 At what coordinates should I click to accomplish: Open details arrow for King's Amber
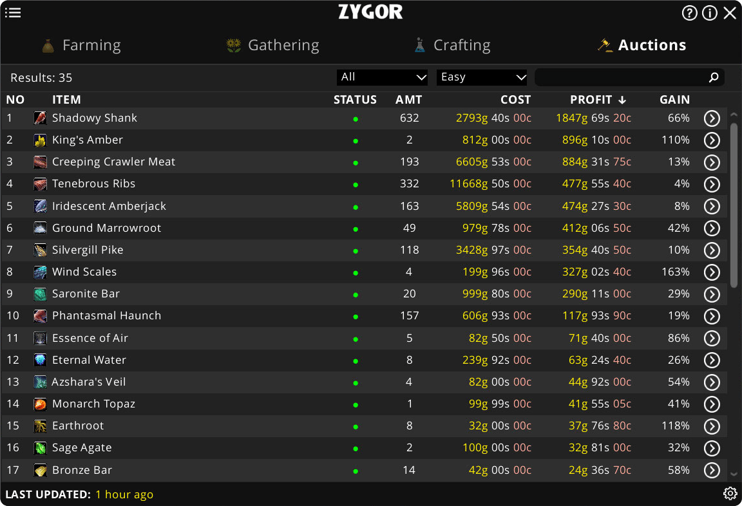point(712,140)
